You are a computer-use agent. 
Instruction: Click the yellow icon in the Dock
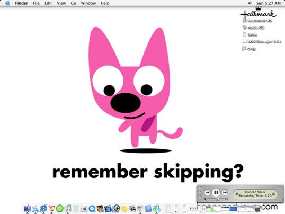[124, 209]
